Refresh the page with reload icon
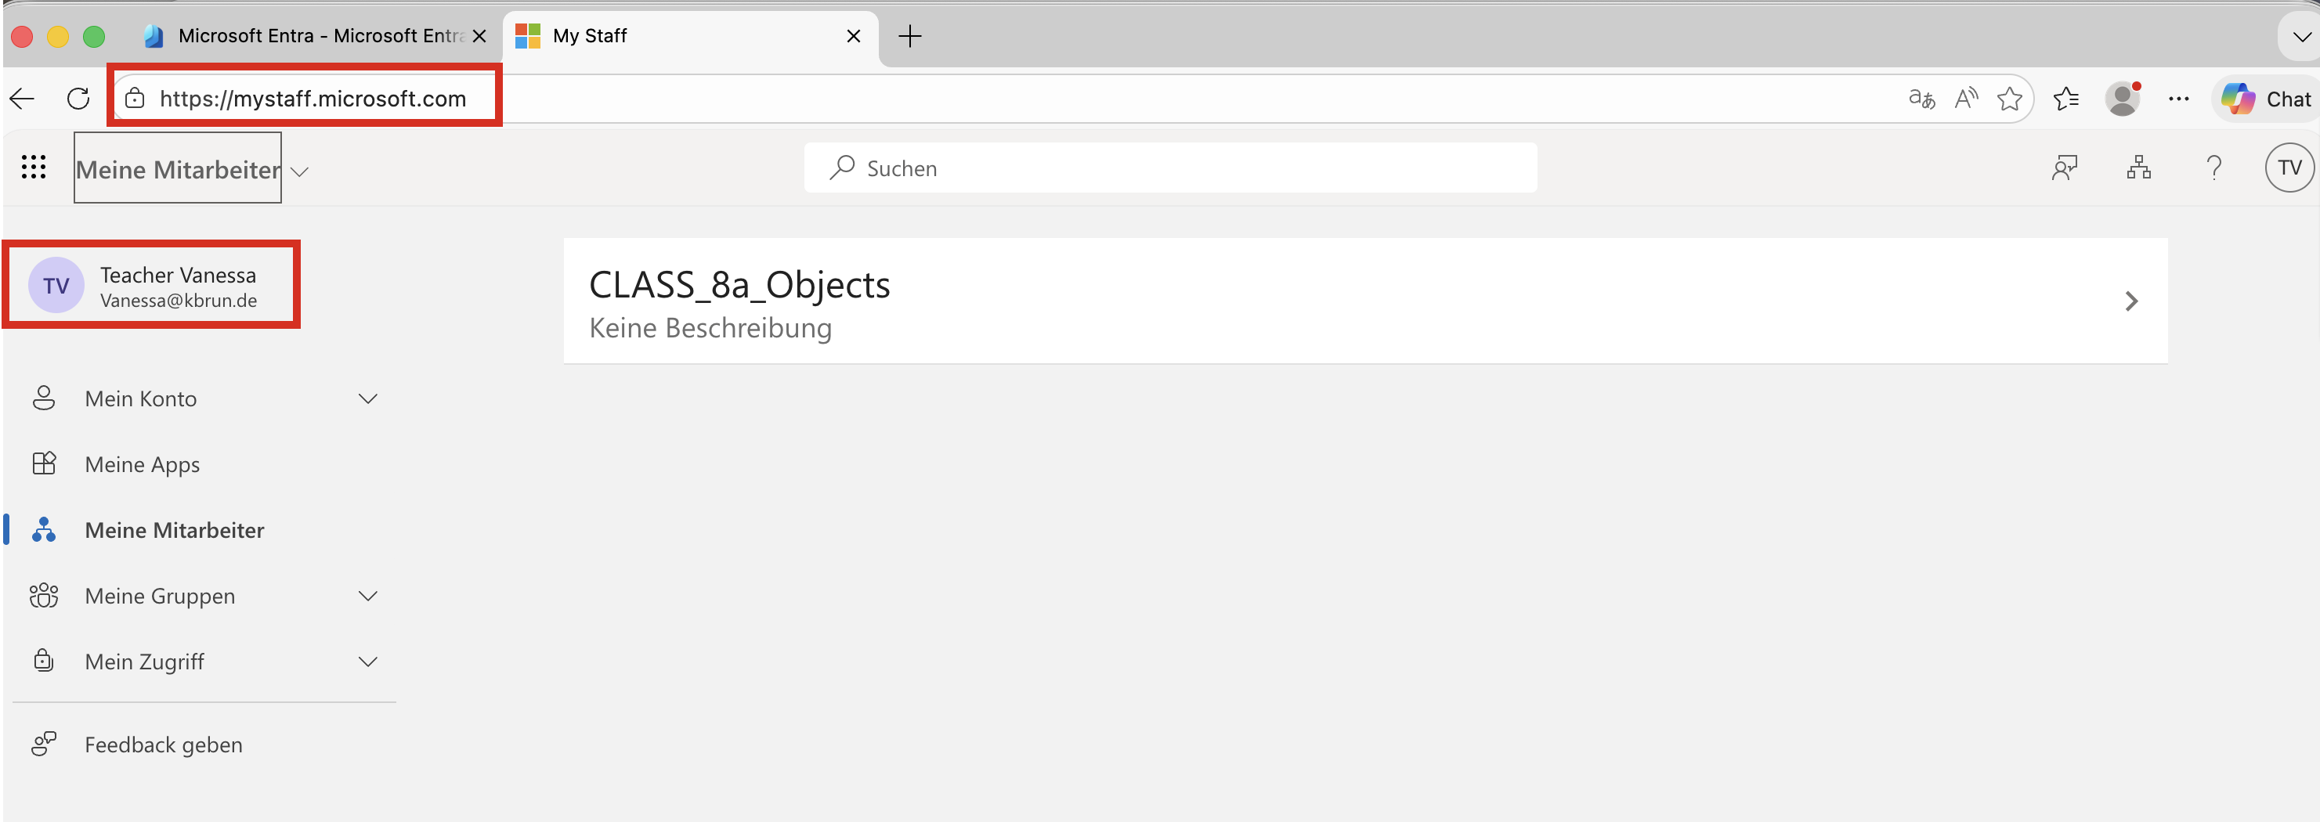The image size is (2320, 822). coord(78,99)
